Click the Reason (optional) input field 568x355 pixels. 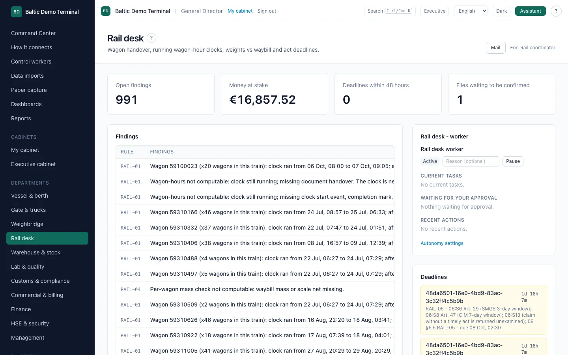471,161
